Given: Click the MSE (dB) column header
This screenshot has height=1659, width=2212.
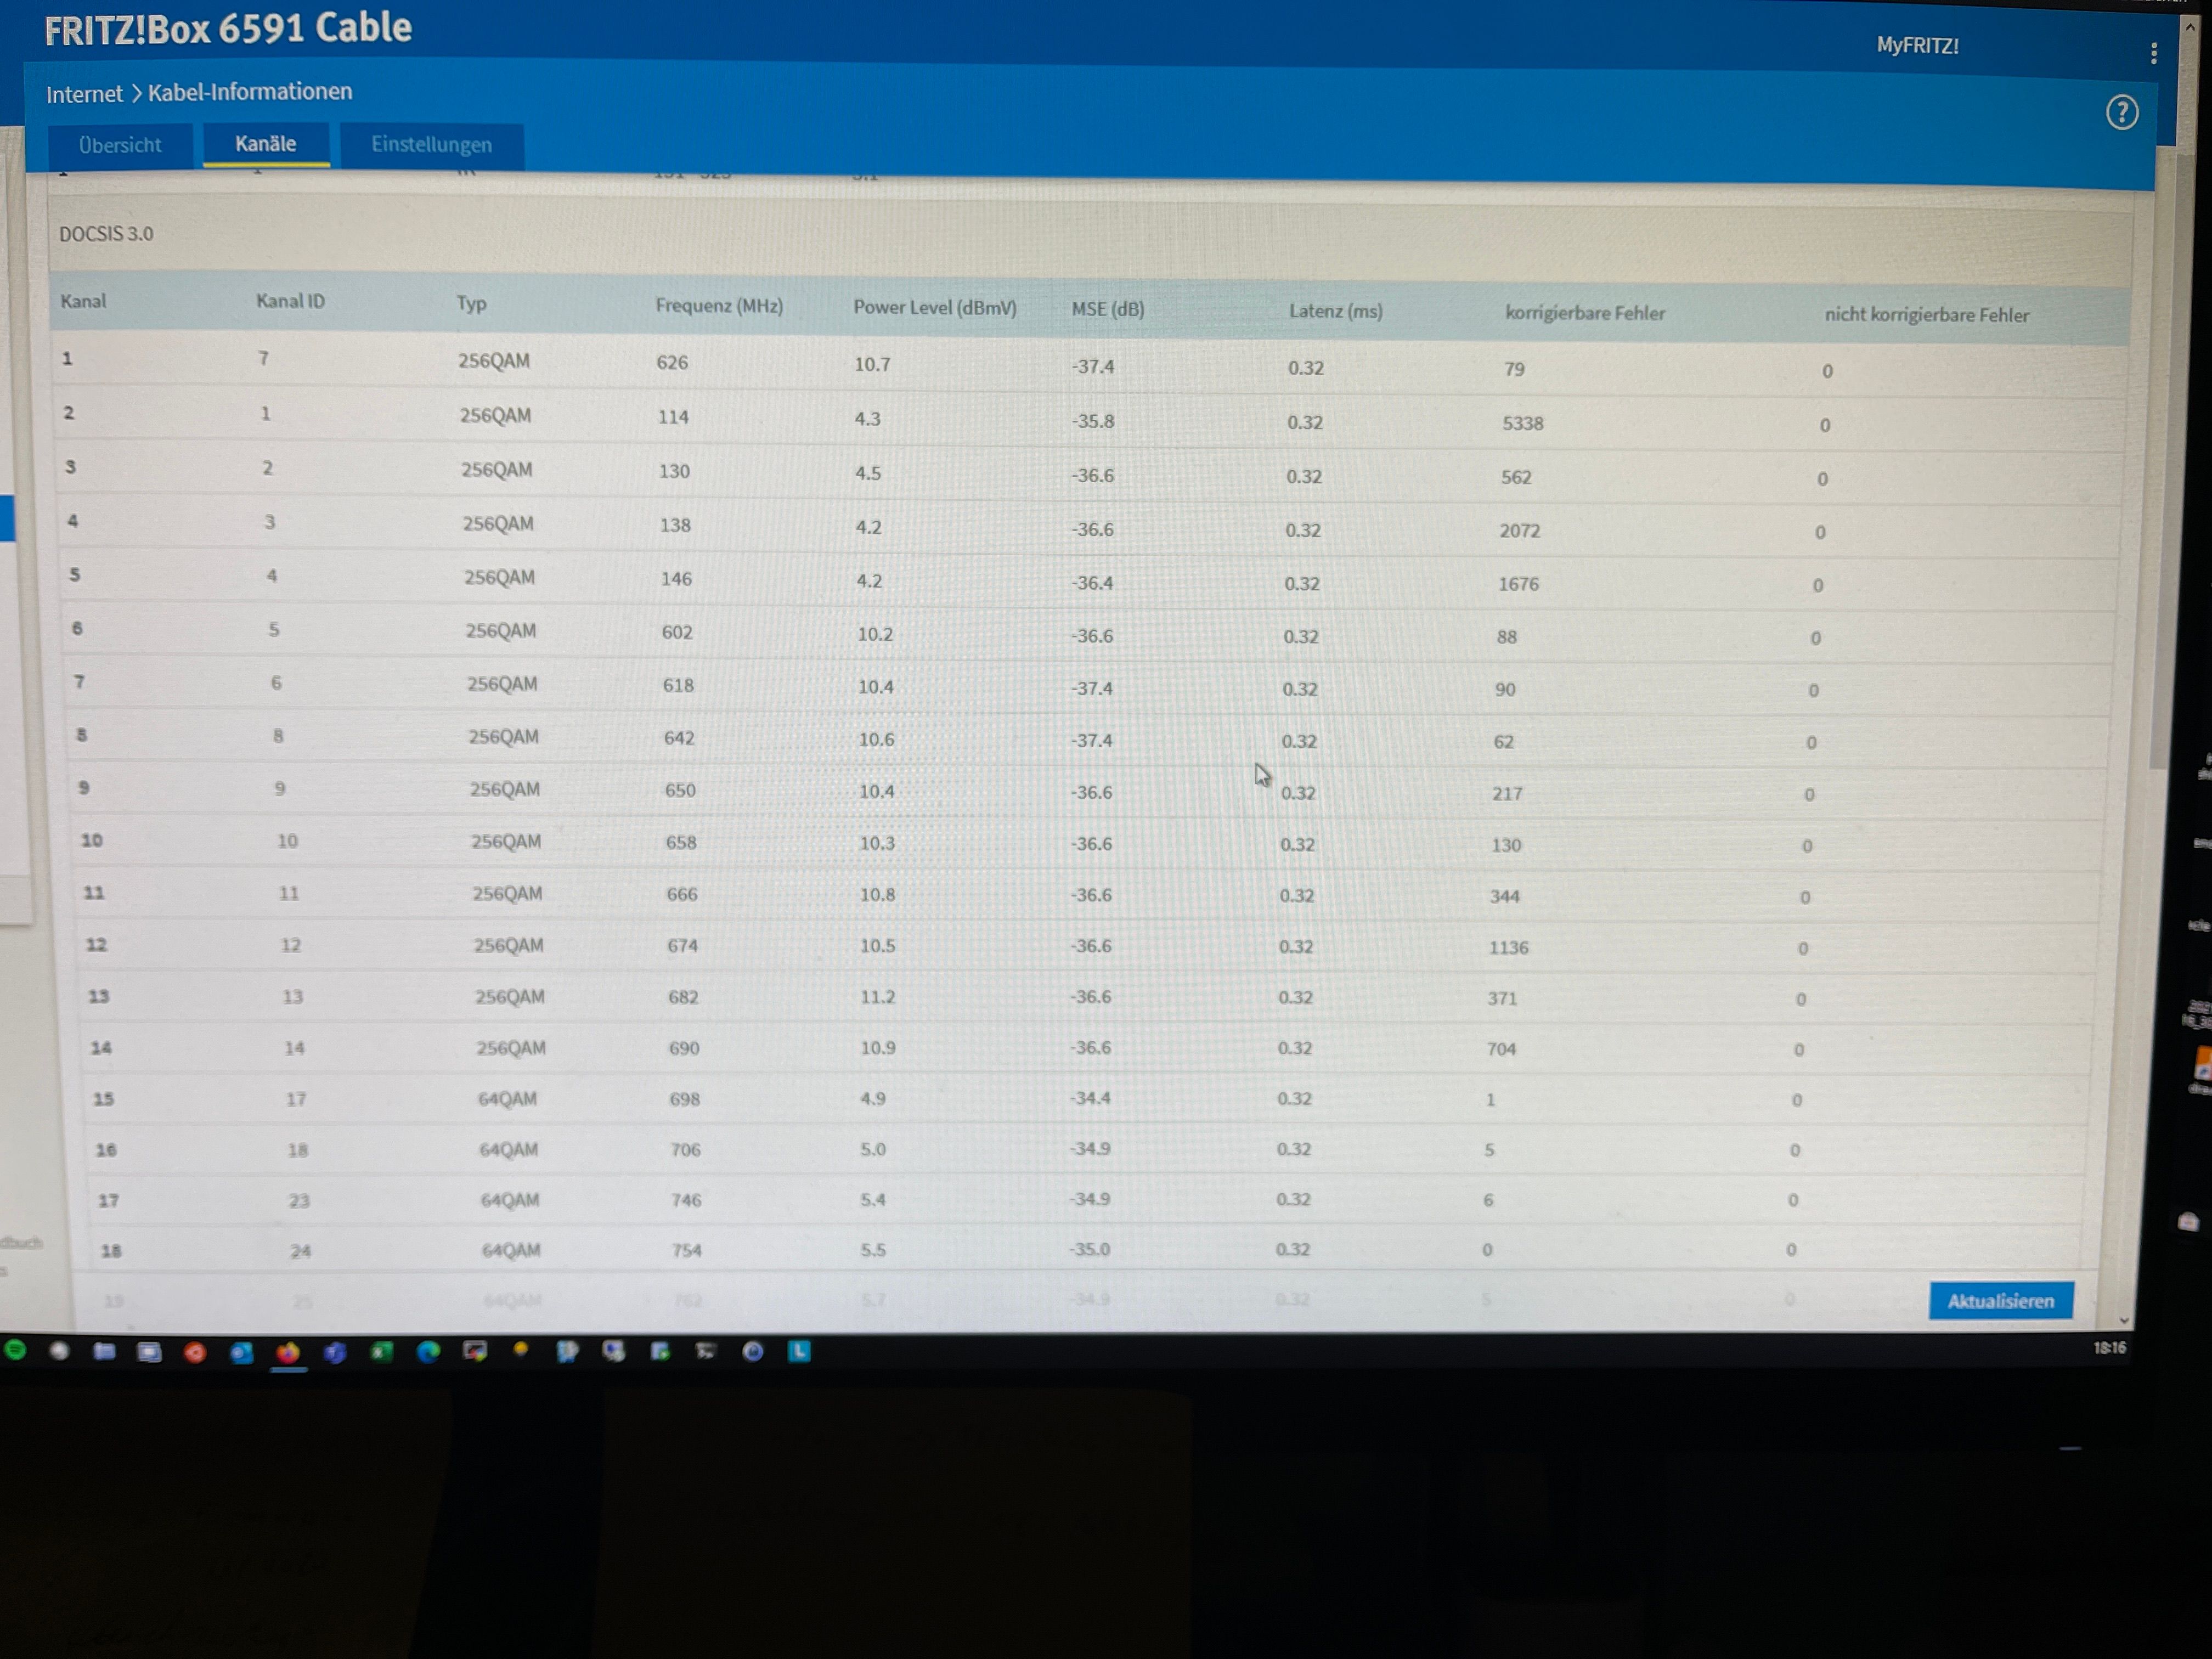Looking at the screenshot, I should click(x=1108, y=309).
